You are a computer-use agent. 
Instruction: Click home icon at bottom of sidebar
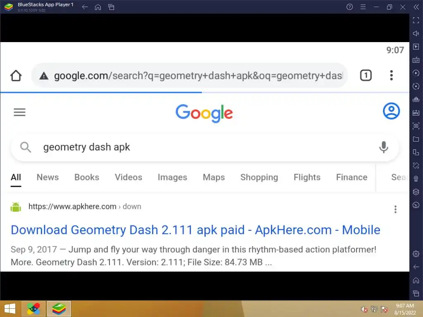(416, 280)
